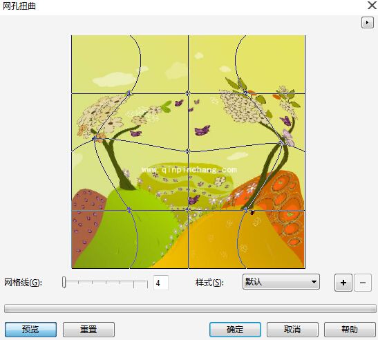Click the center mesh grid node
Viewport: 378px width, 340px height.
(x=188, y=151)
